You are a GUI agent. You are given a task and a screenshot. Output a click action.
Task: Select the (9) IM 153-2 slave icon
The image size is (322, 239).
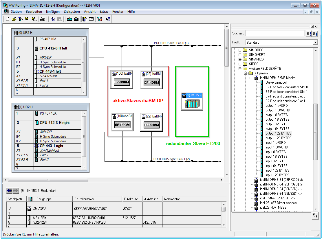pyautogui.click(x=192, y=101)
